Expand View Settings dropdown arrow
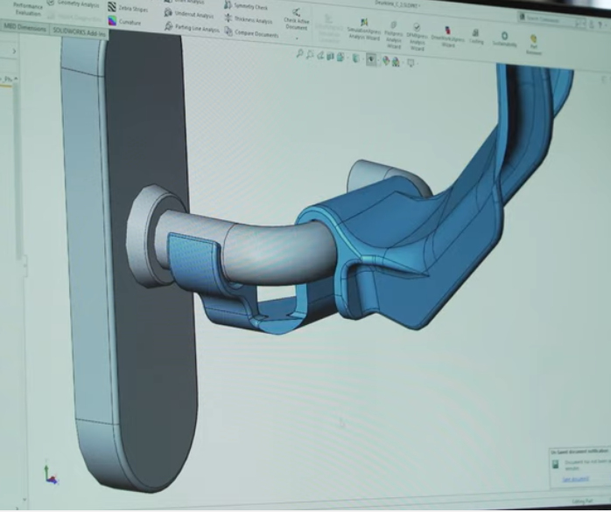Viewport: 611px width, 512px height. pos(417,63)
